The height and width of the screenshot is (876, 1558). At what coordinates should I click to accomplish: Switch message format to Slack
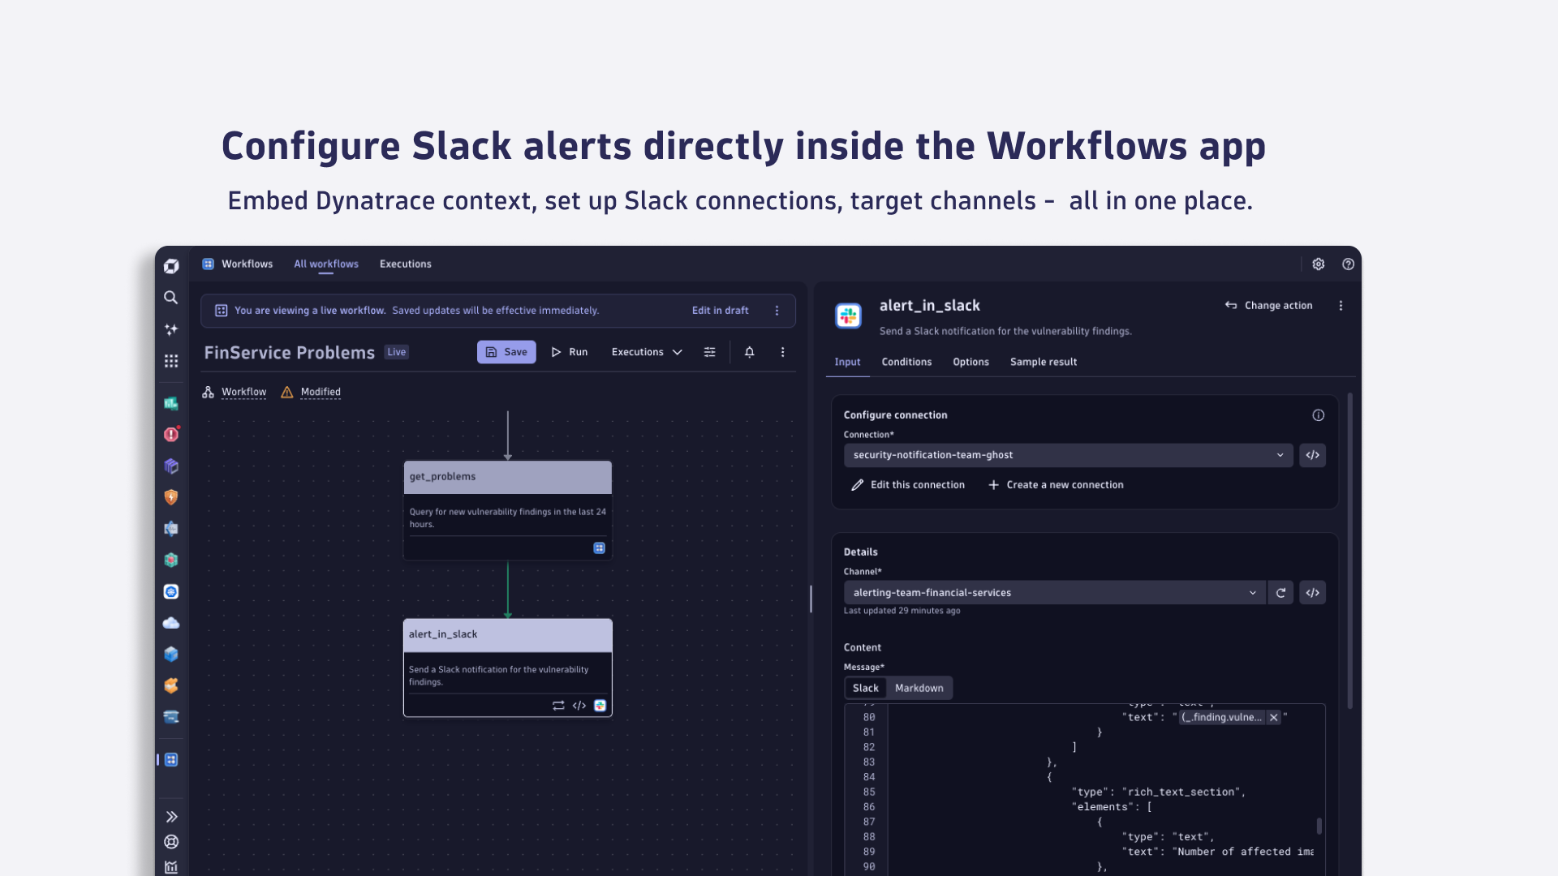(866, 689)
